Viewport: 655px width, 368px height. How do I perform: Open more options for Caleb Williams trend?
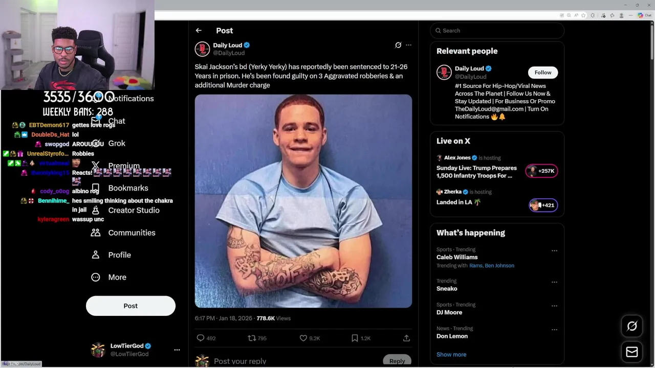(x=554, y=251)
